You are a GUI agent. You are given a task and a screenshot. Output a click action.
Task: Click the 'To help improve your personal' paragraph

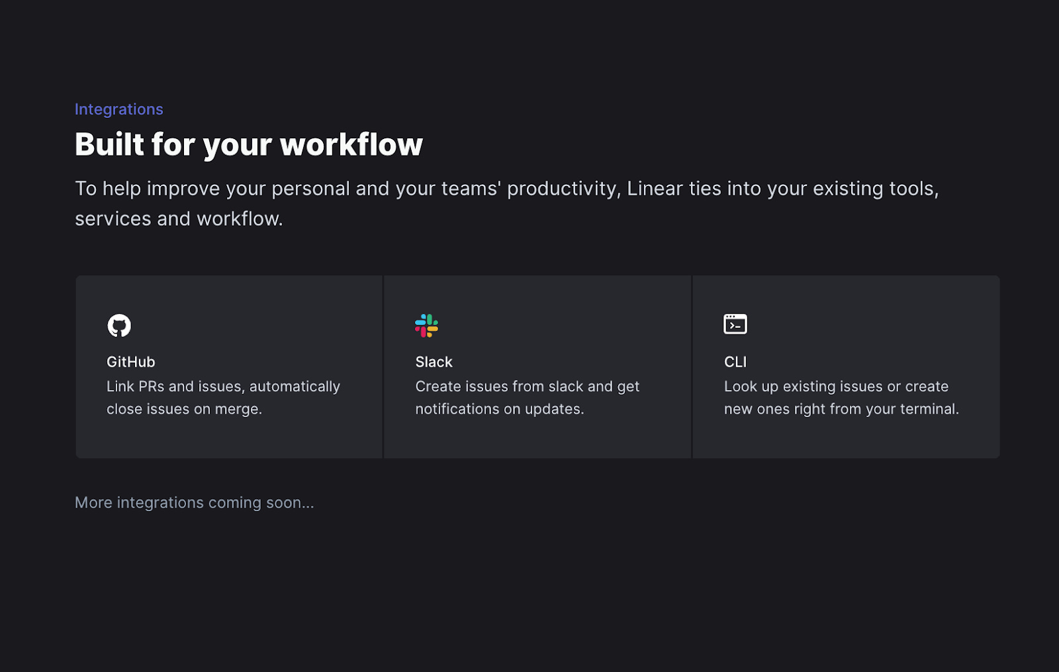(x=507, y=203)
